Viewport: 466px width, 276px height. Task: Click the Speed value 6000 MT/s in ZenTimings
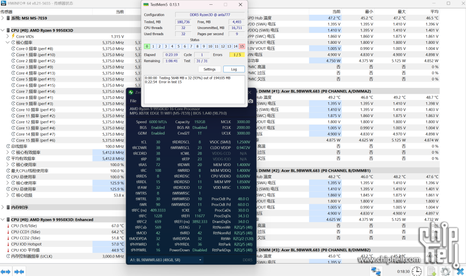158,122
